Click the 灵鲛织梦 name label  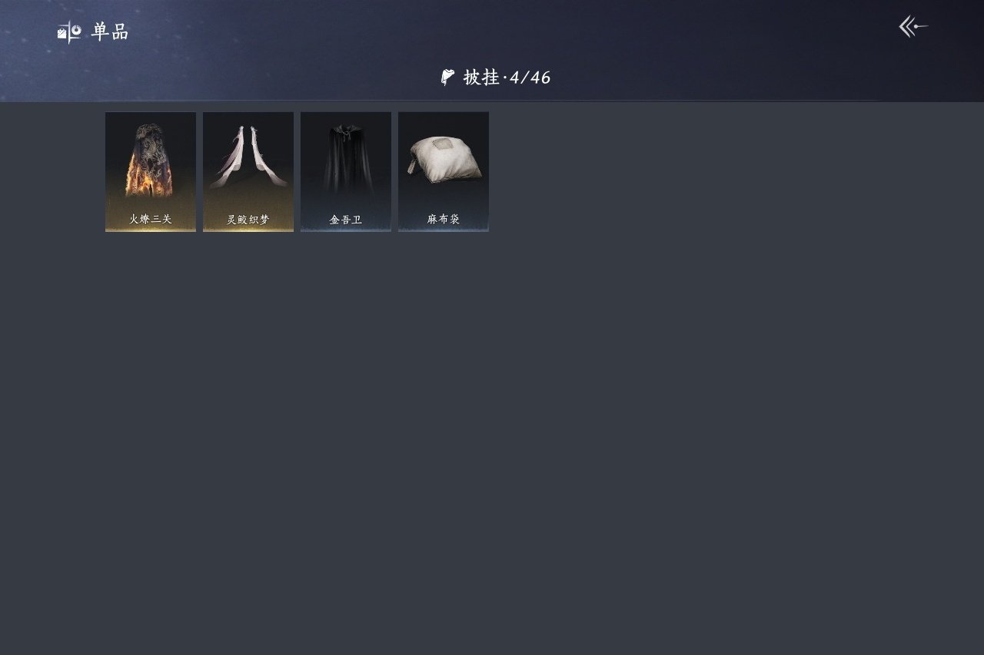pos(248,220)
